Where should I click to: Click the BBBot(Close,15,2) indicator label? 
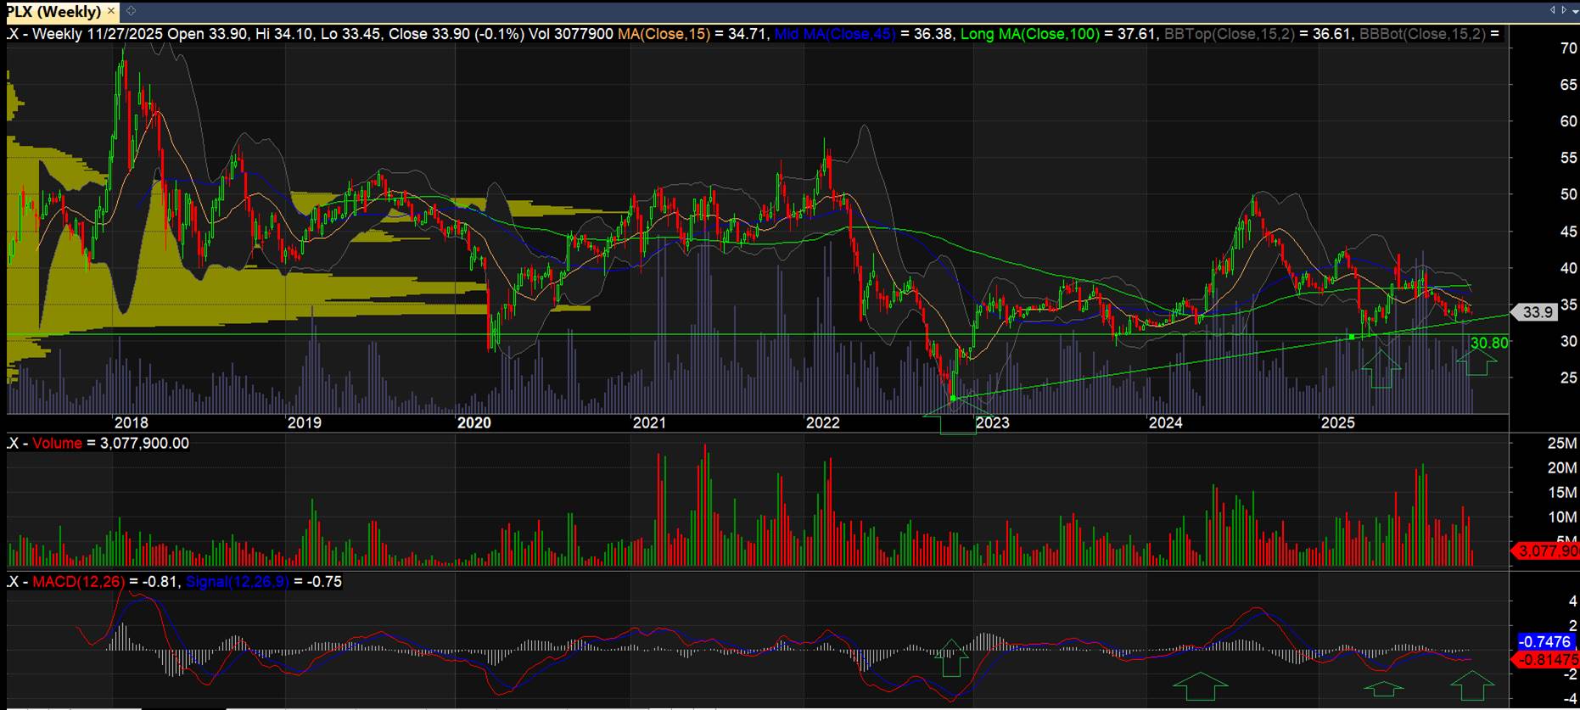pyautogui.click(x=1422, y=34)
